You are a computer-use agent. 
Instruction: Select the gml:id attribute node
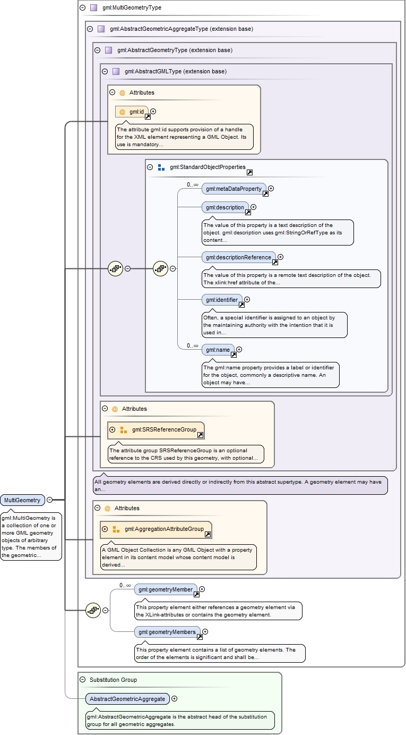click(132, 112)
